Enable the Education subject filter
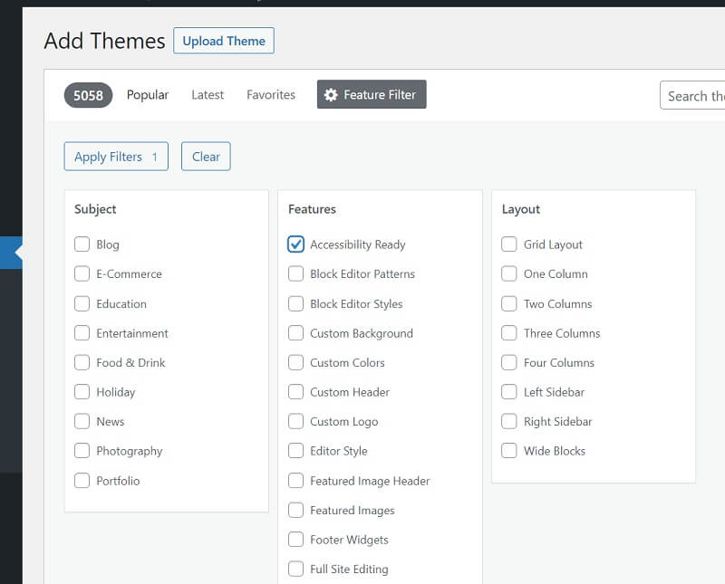The image size is (725, 584). tap(82, 303)
